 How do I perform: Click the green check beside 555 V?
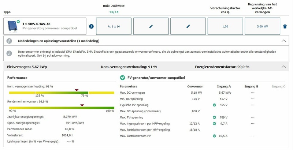point(214,105)
